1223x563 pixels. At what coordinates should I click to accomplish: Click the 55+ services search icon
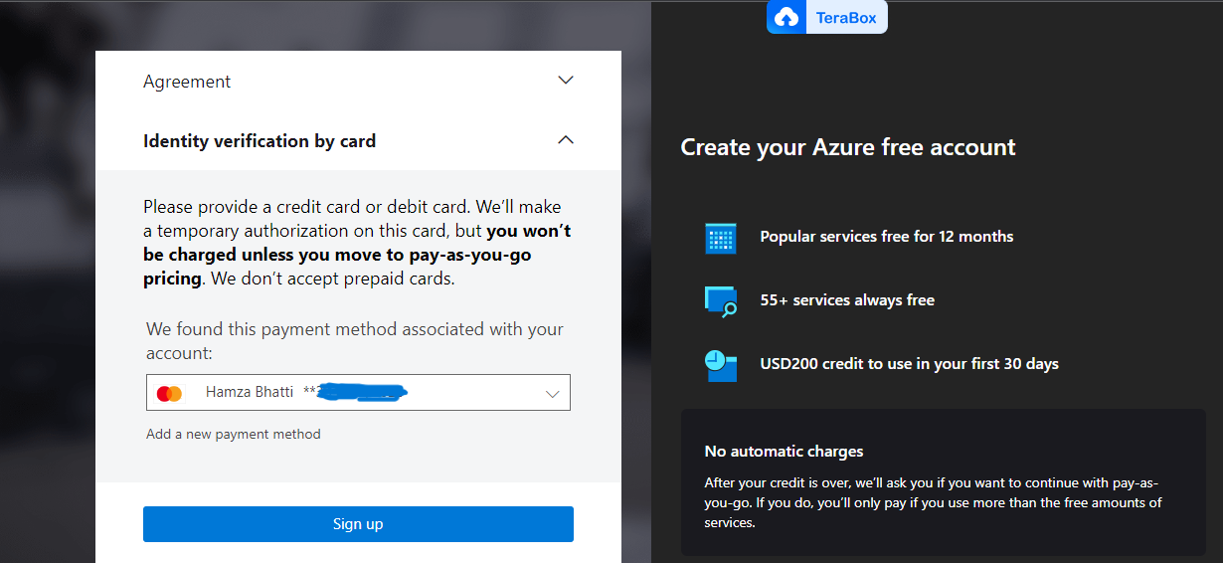[x=721, y=301]
